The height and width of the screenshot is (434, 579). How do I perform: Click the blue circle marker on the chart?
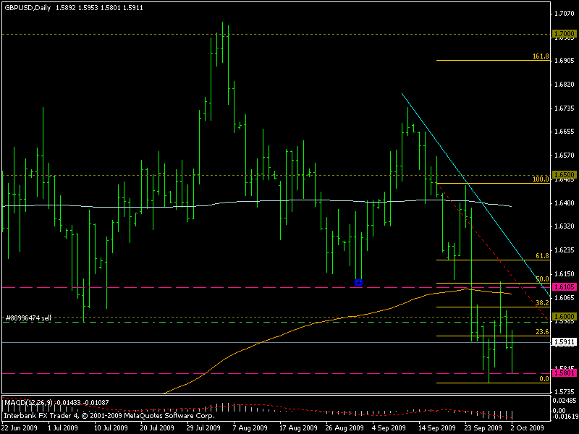(358, 282)
